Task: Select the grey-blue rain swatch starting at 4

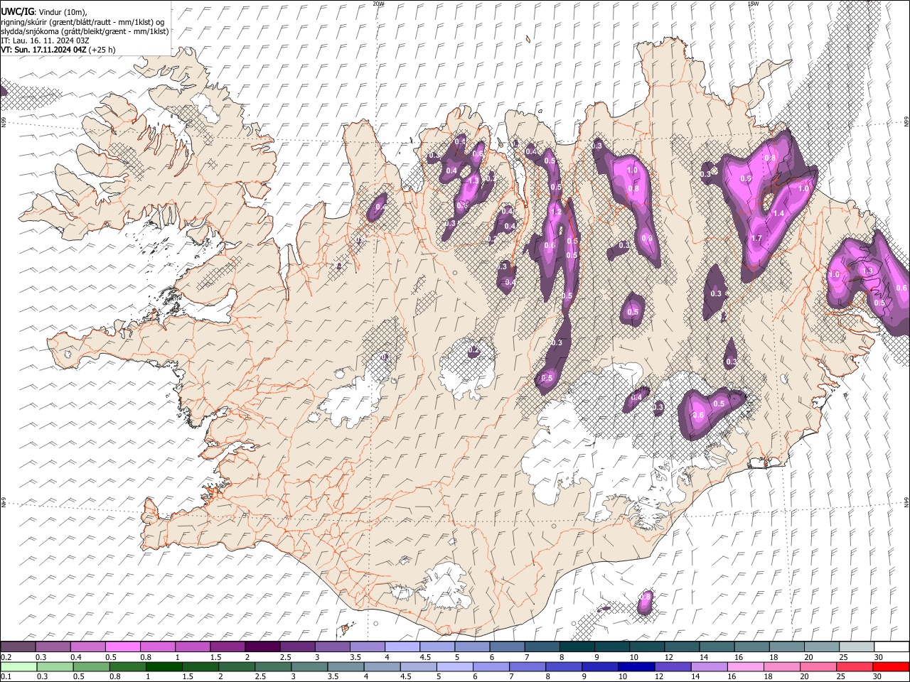Action: 382,666
